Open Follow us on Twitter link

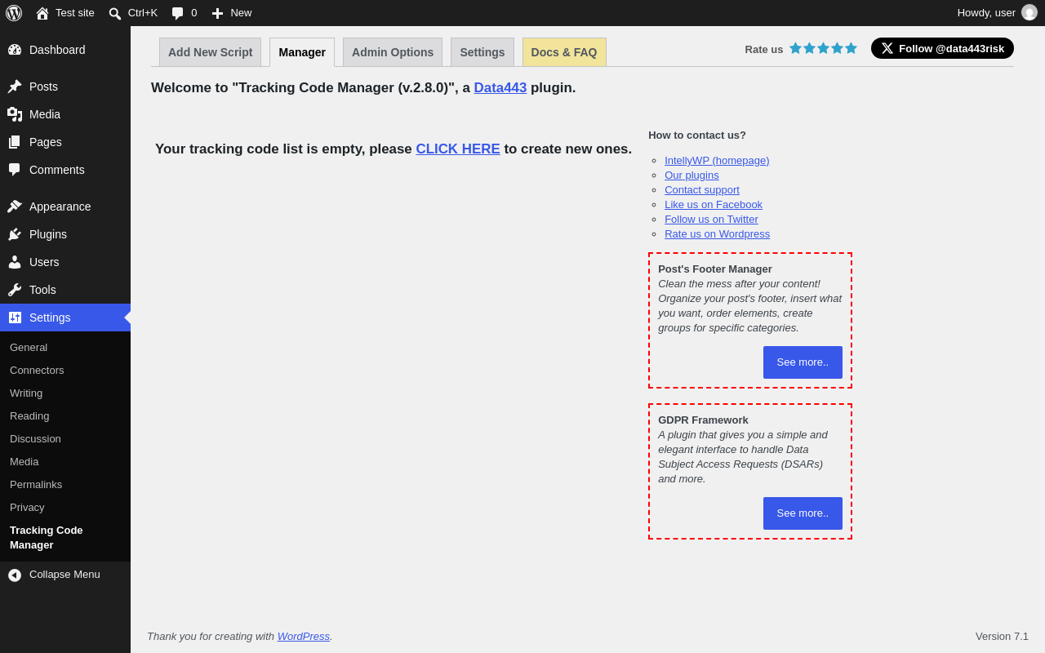click(x=711, y=220)
